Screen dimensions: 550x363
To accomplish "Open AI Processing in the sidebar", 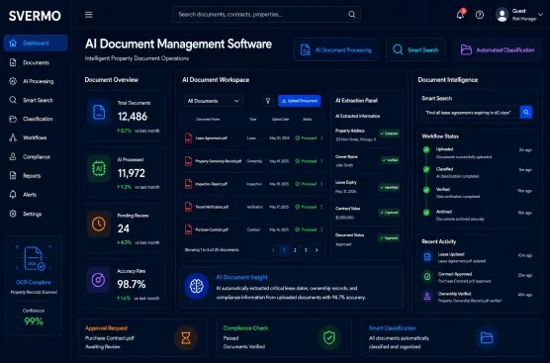I will [x=36, y=81].
